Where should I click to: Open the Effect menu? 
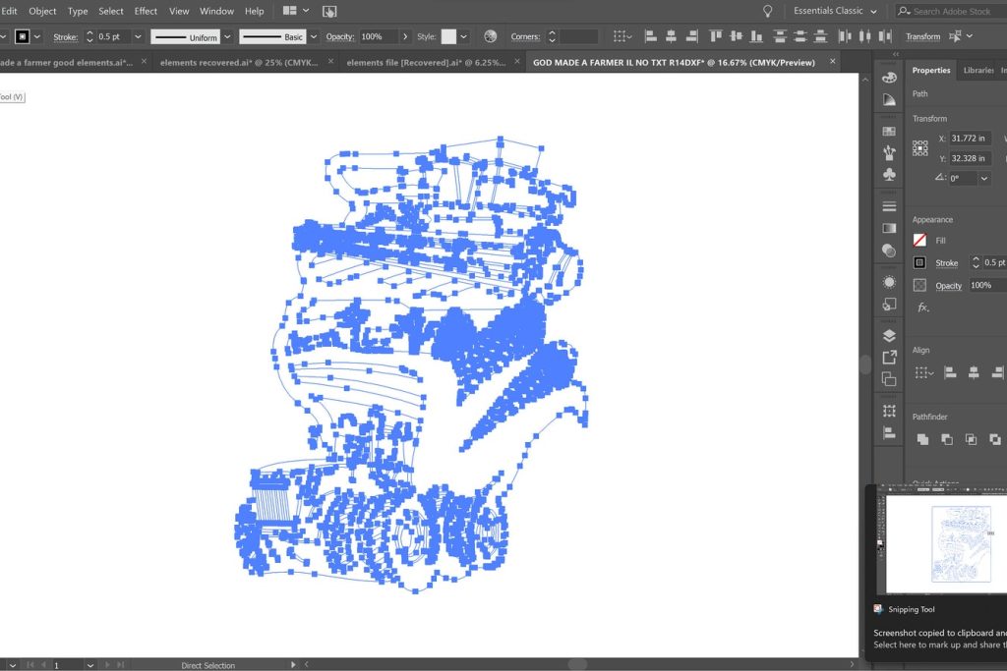(146, 11)
